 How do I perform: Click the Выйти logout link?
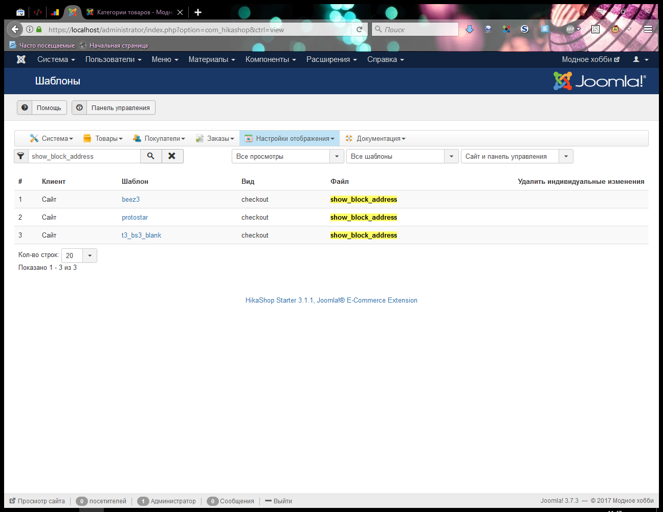279,501
